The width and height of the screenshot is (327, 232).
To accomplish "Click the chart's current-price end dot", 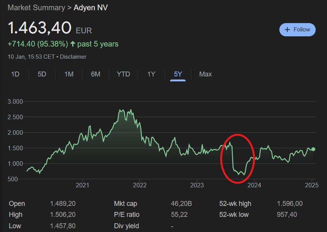I will pyautogui.click(x=313, y=149).
